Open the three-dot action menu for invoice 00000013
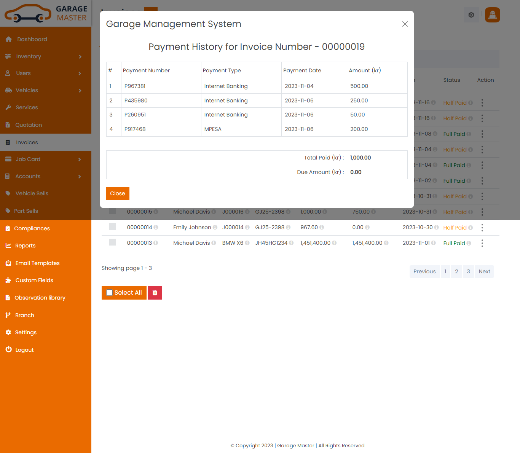 [482, 243]
